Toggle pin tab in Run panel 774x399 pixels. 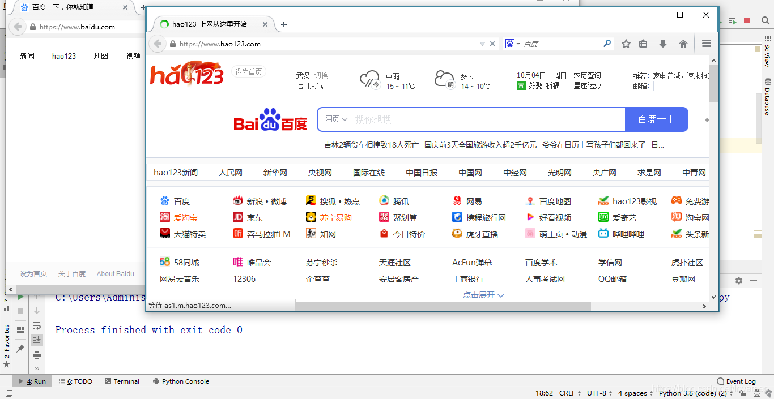click(20, 349)
